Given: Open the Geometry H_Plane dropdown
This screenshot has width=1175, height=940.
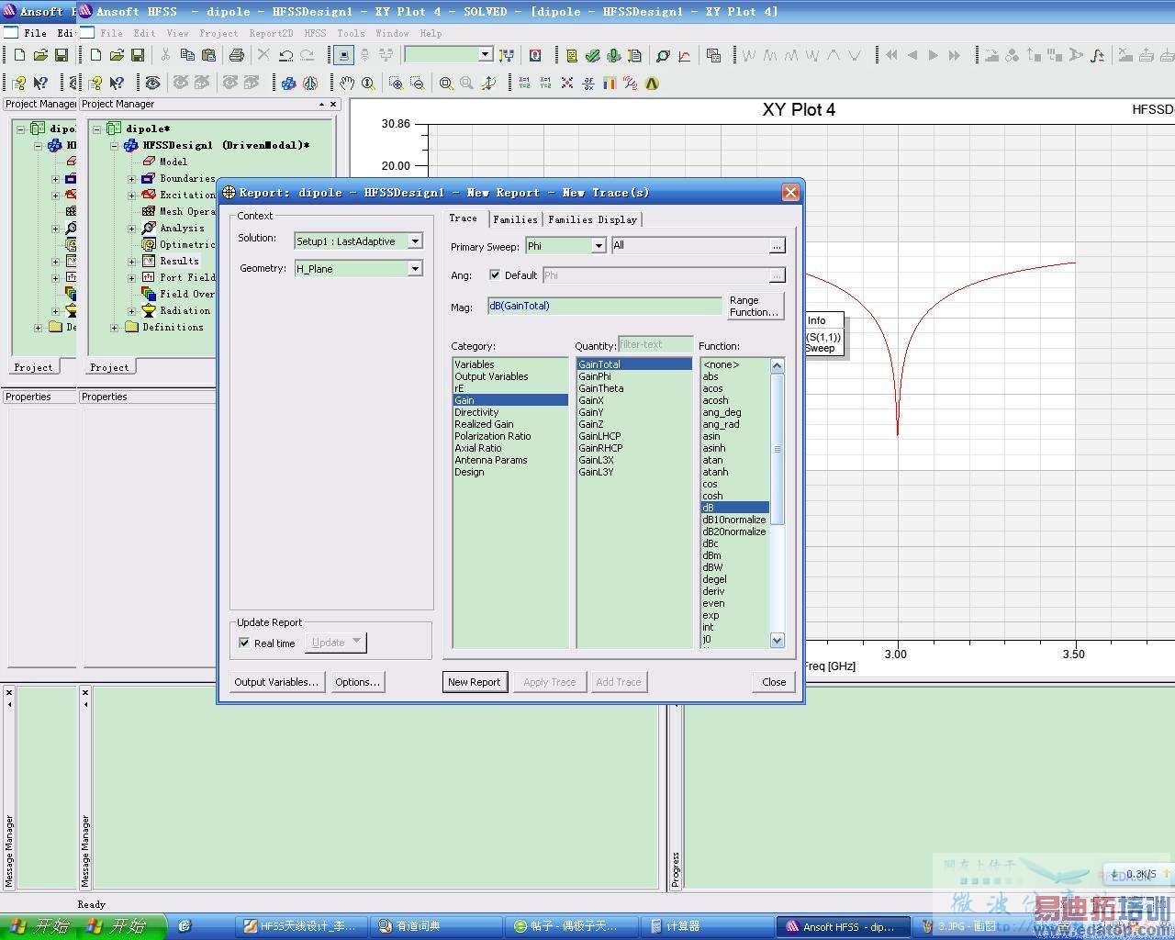Looking at the screenshot, I should click(x=415, y=269).
